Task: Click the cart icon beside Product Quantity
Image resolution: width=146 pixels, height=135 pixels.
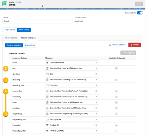Action: tap(47, 131)
